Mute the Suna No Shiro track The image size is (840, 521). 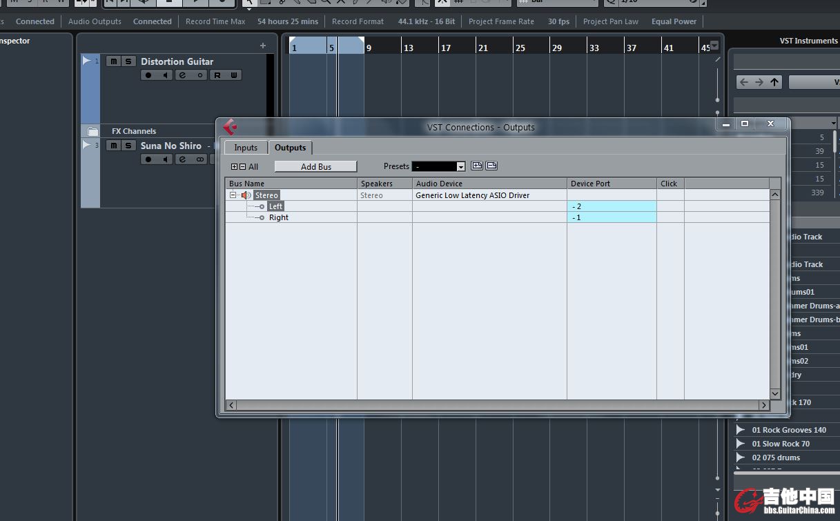(113, 146)
